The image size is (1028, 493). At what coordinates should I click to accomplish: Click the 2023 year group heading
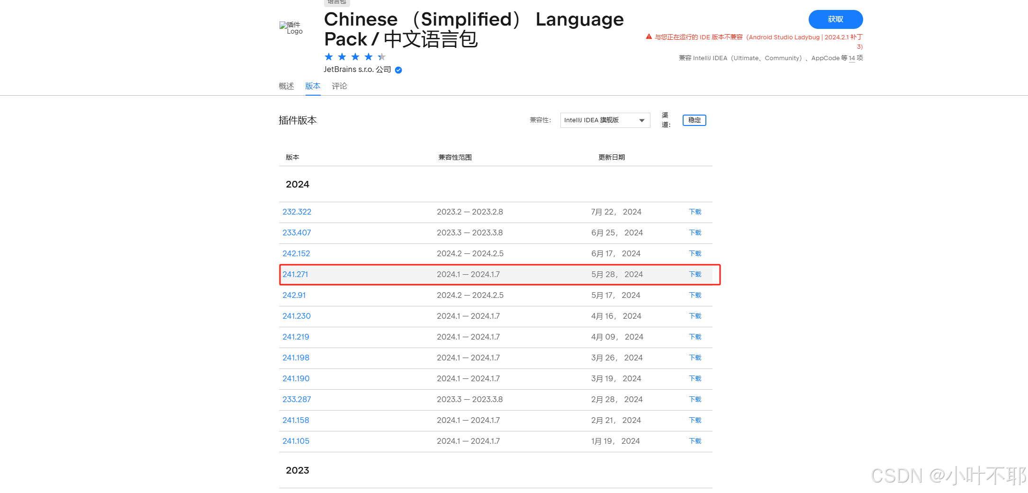[298, 471]
